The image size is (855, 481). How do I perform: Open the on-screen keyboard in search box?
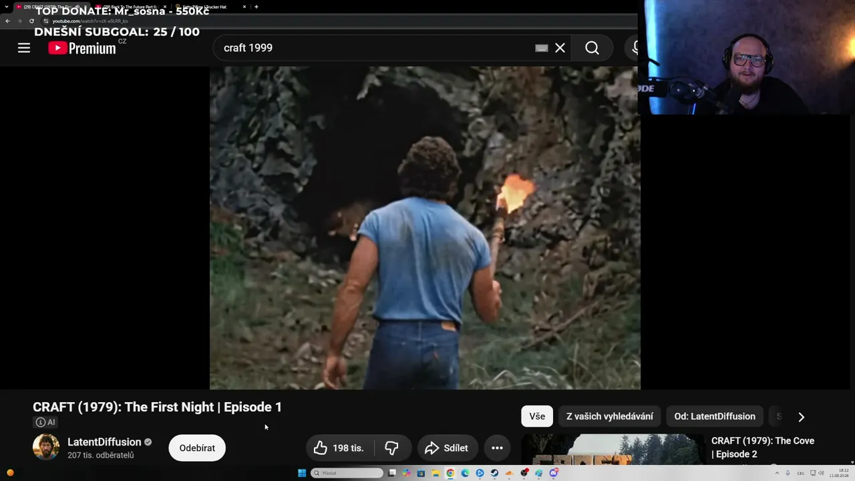[542, 48]
